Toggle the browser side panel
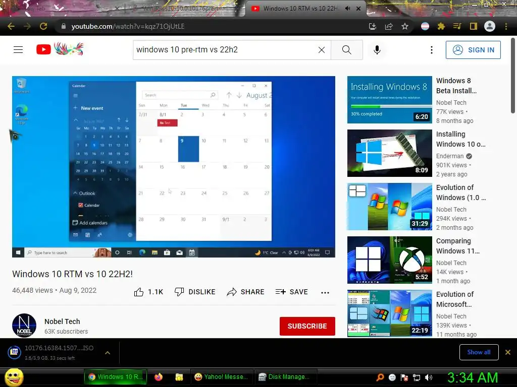Screen dimensions: 517x387 tap(474, 26)
